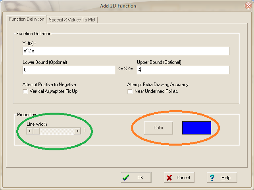Click the red X icon on Cancel
The height and width of the screenshot is (190, 254).
169,178
